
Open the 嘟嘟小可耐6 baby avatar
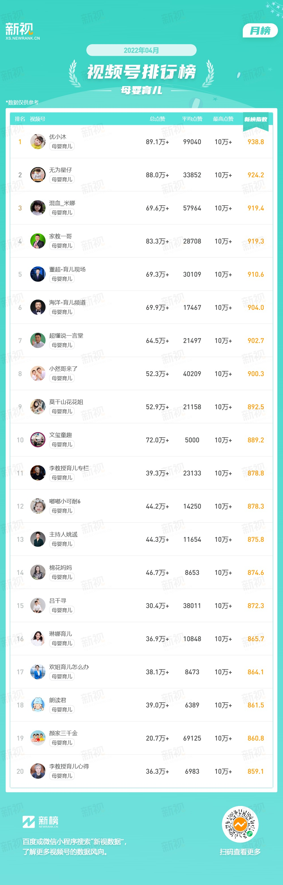coord(38,506)
